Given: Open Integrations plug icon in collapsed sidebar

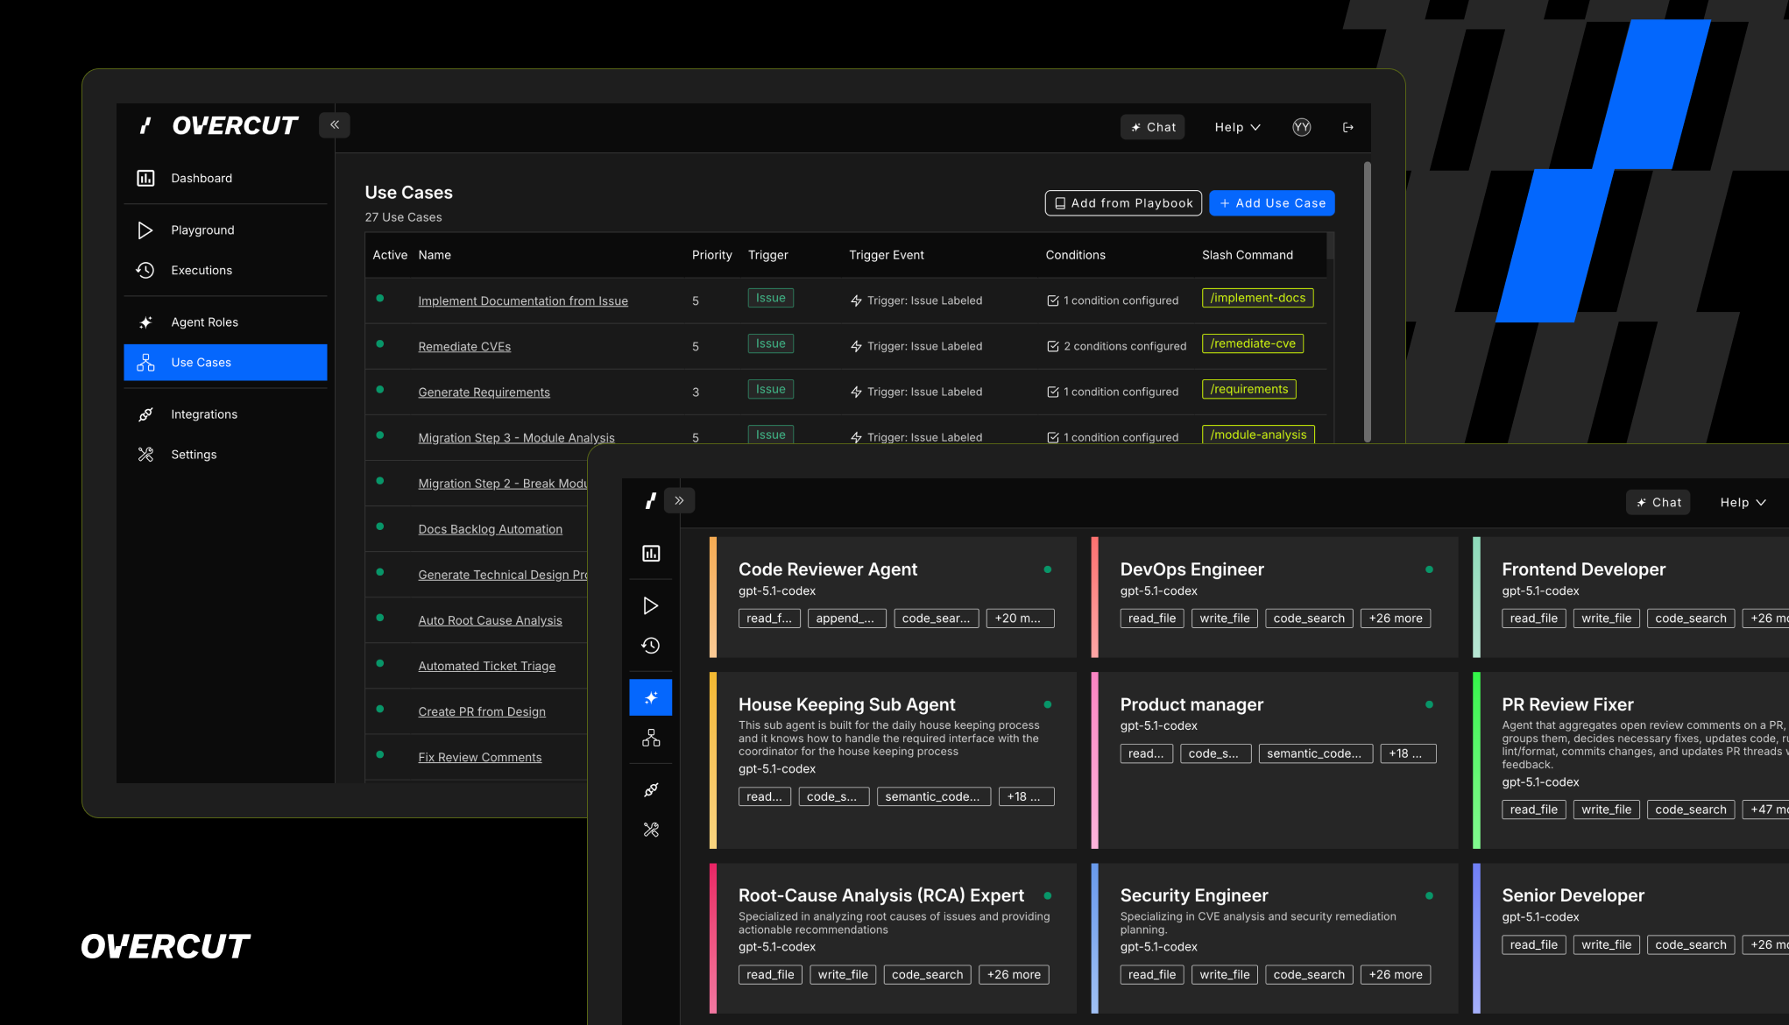Looking at the screenshot, I should tap(650, 790).
